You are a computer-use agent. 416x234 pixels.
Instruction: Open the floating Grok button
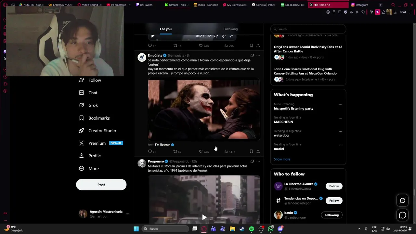[x=402, y=201]
